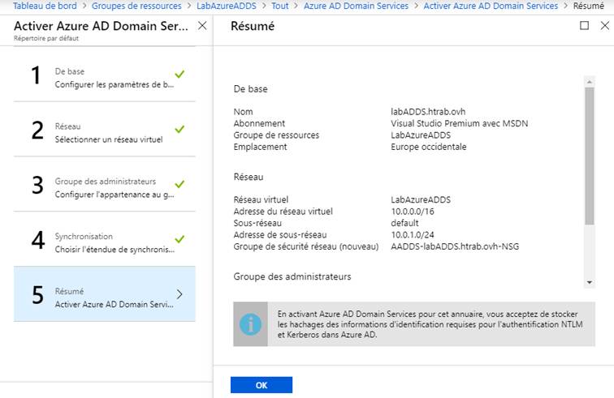Click the checkmark icon for Synchronisation
Viewport: 614px width, 398px height.
[x=179, y=239]
